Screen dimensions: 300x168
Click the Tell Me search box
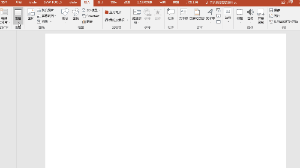click(x=221, y=3)
